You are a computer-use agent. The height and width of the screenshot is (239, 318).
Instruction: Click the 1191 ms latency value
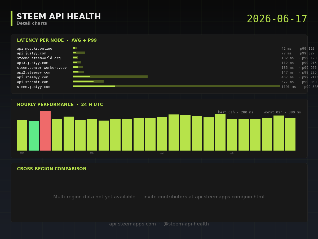pos(289,87)
